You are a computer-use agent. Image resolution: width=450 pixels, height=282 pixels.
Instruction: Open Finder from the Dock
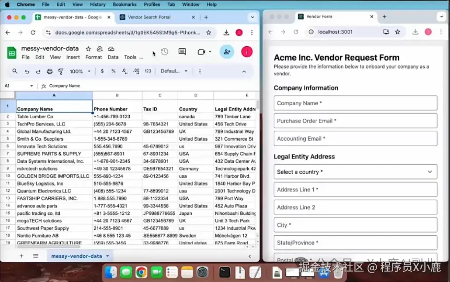(x=111, y=272)
